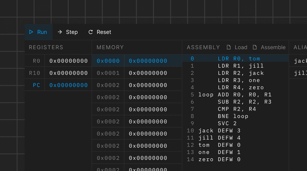Click the Step label
307x171 pixels.
click(72, 32)
